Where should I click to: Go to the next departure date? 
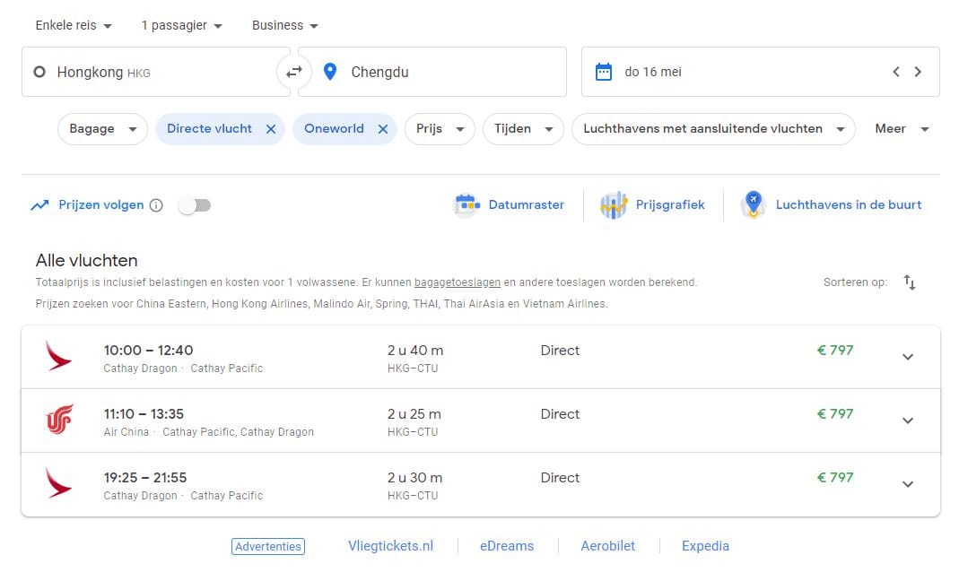click(x=918, y=72)
